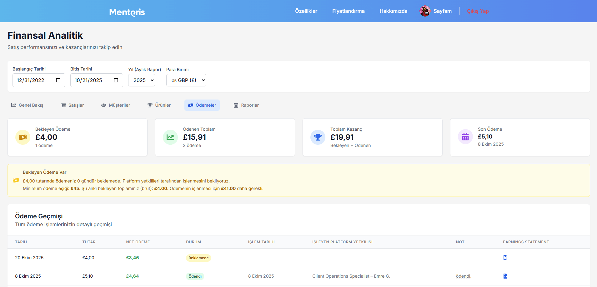
Task: Open earnings statement for 20 Ekim 2025
Action: point(505,258)
